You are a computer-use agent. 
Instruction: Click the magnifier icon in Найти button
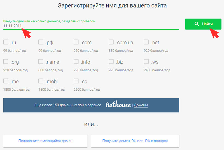[x=197, y=24]
